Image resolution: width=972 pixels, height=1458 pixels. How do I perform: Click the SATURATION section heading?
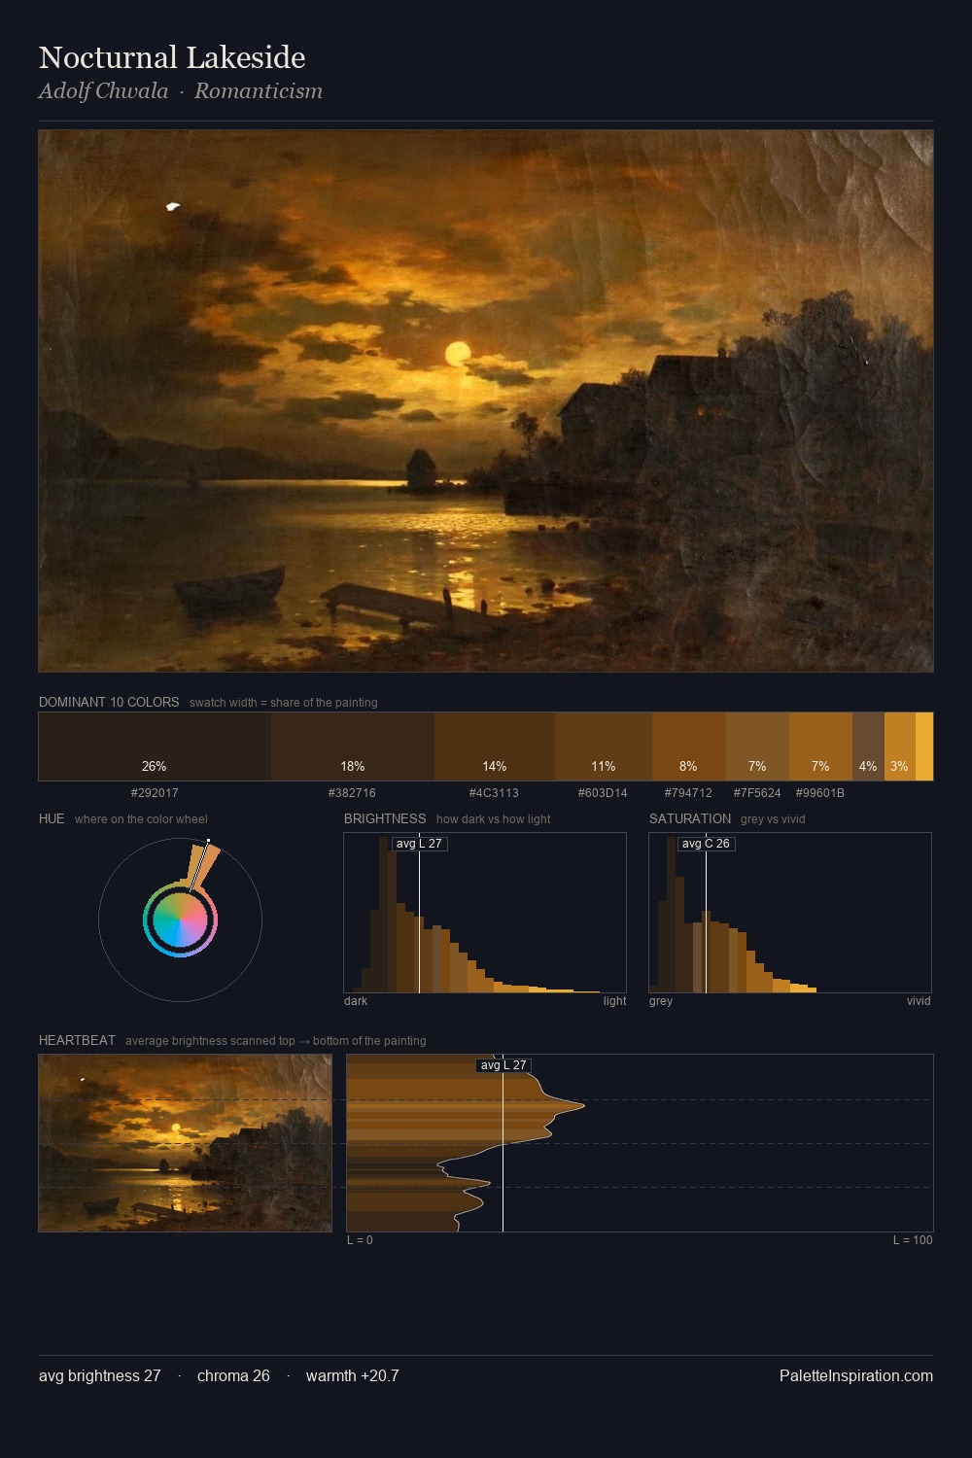[x=690, y=818]
